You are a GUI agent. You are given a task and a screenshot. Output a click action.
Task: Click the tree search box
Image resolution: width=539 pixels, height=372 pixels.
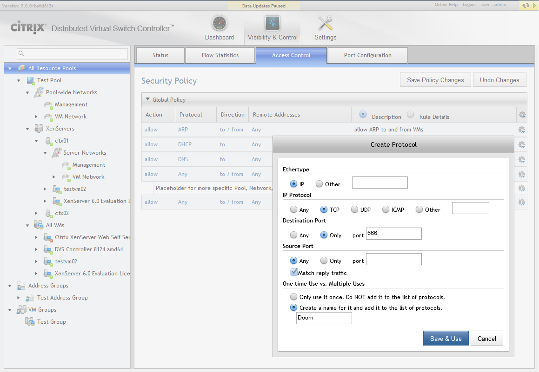[72, 54]
